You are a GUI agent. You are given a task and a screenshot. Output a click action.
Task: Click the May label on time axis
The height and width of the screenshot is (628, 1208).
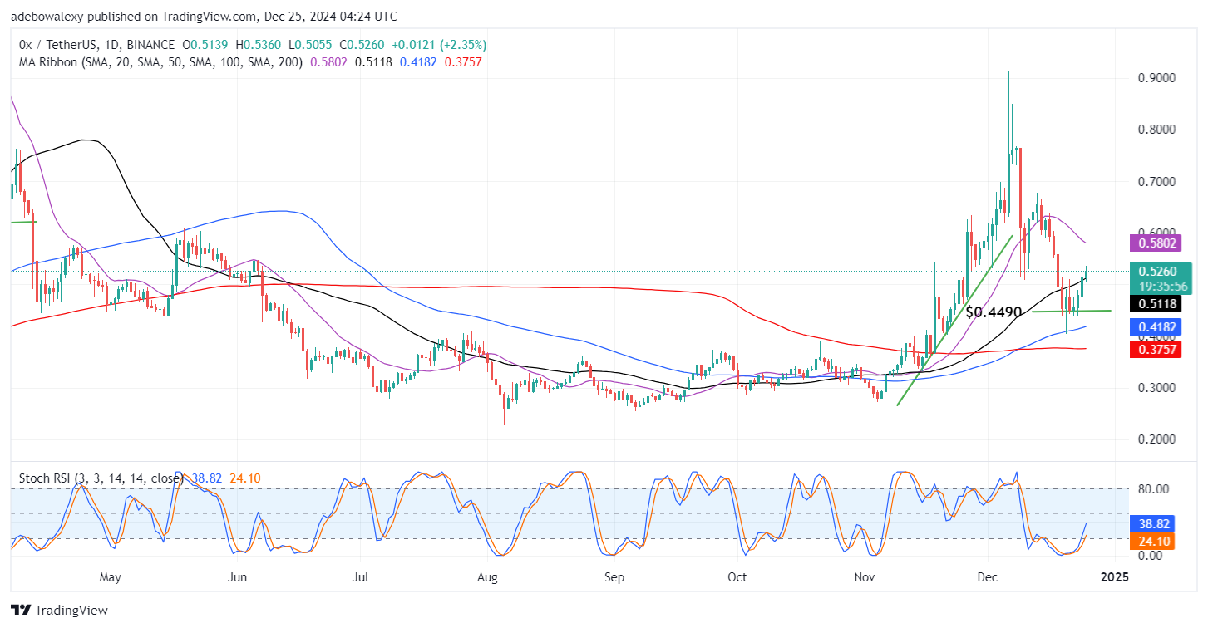111,576
